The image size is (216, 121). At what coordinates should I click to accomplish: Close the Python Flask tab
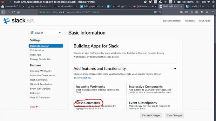point(50,6)
